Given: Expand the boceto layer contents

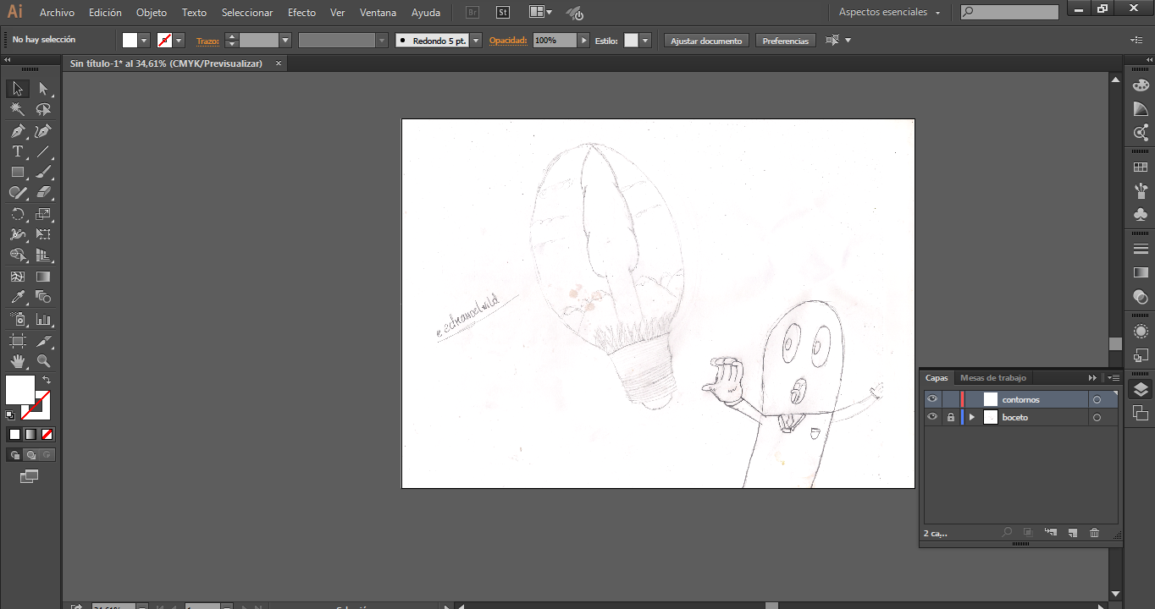Looking at the screenshot, I should pyautogui.click(x=972, y=417).
